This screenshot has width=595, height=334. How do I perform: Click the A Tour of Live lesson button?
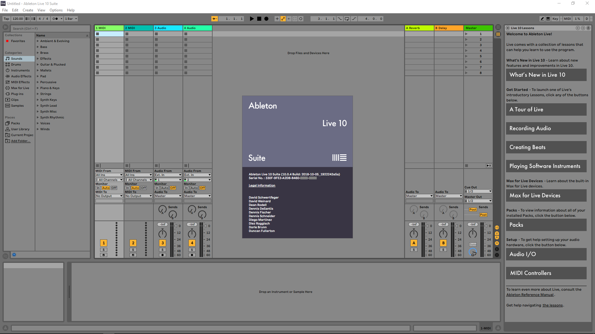pyautogui.click(x=546, y=109)
